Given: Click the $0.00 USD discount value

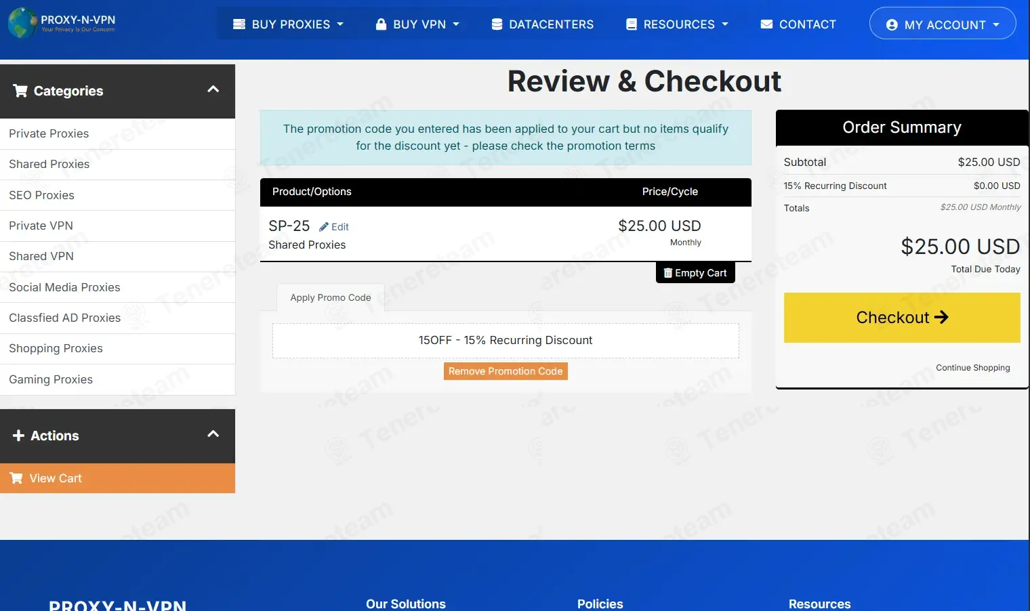Looking at the screenshot, I should [997, 186].
